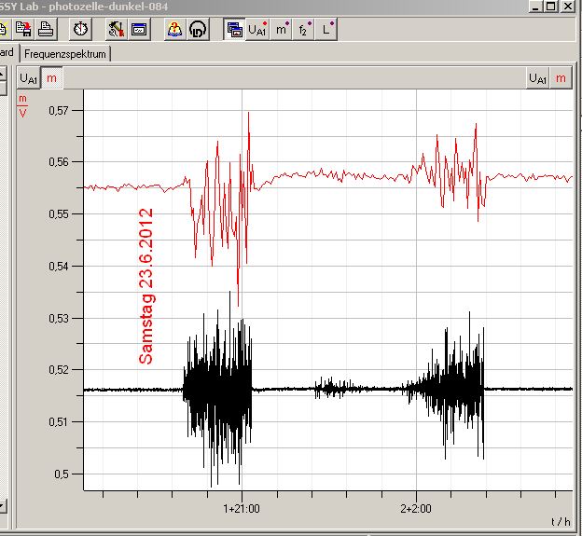Image resolution: width=582 pixels, height=536 pixels.
Task: Click the 1+21:00 time axis label
Action: (242, 508)
